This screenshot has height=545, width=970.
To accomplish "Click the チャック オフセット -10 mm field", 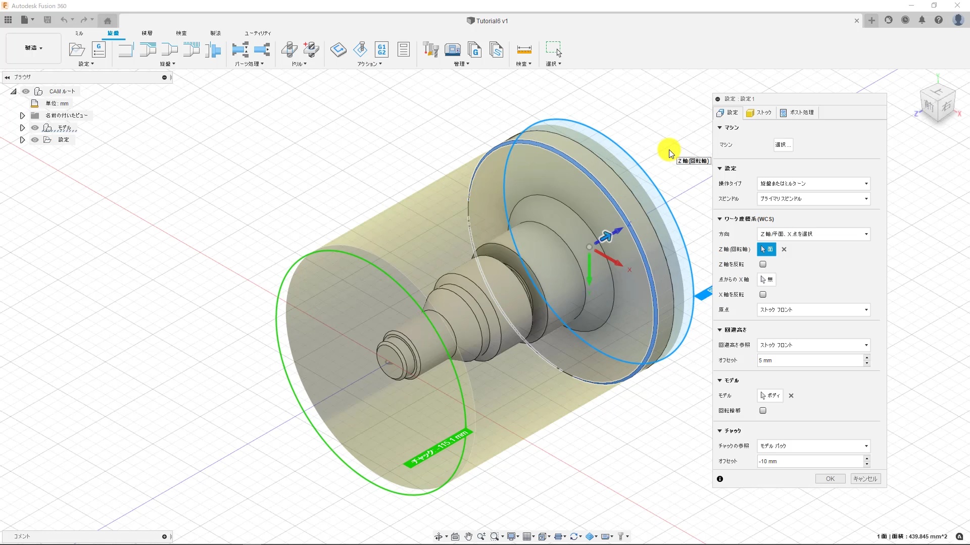I will [x=809, y=461].
